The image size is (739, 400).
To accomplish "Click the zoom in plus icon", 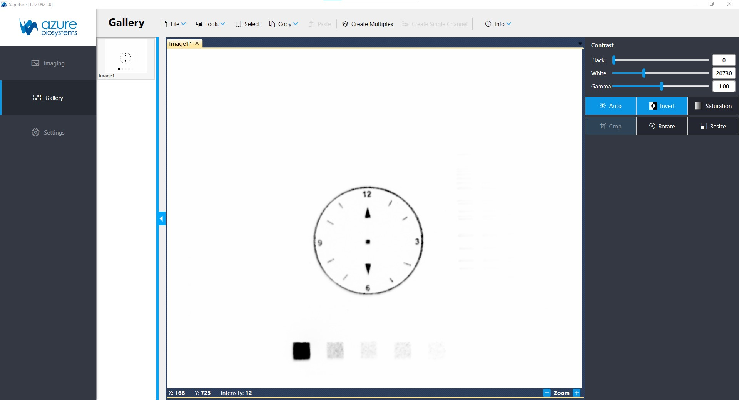I will click(577, 393).
